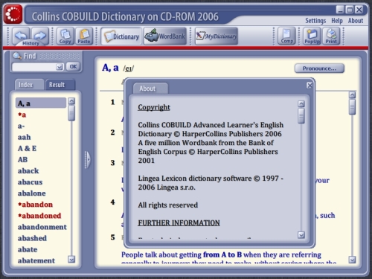Viewport: 372px width, 279px height.
Task: Close the About dialog
Action: pyautogui.click(x=310, y=86)
